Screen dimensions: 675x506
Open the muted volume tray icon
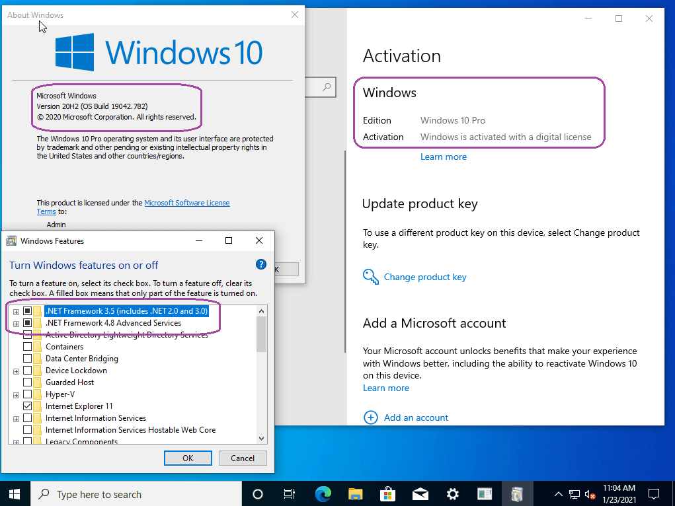pos(590,494)
